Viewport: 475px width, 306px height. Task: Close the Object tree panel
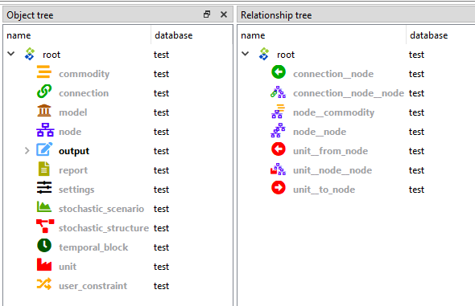pyautogui.click(x=224, y=14)
